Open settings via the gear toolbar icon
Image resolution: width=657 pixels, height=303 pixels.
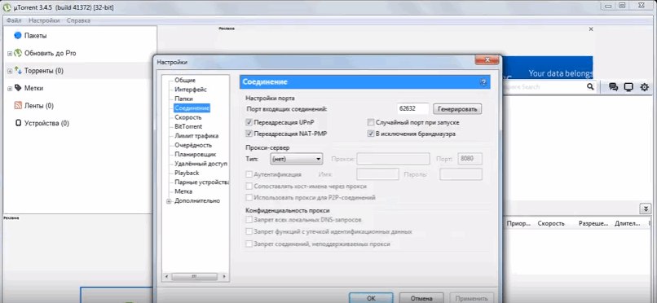(x=644, y=87)
